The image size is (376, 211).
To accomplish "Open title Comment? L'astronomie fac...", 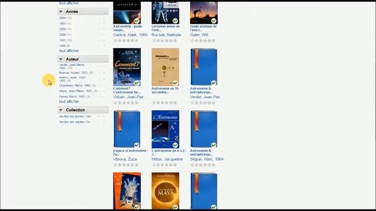I will (x=127, y=90).
